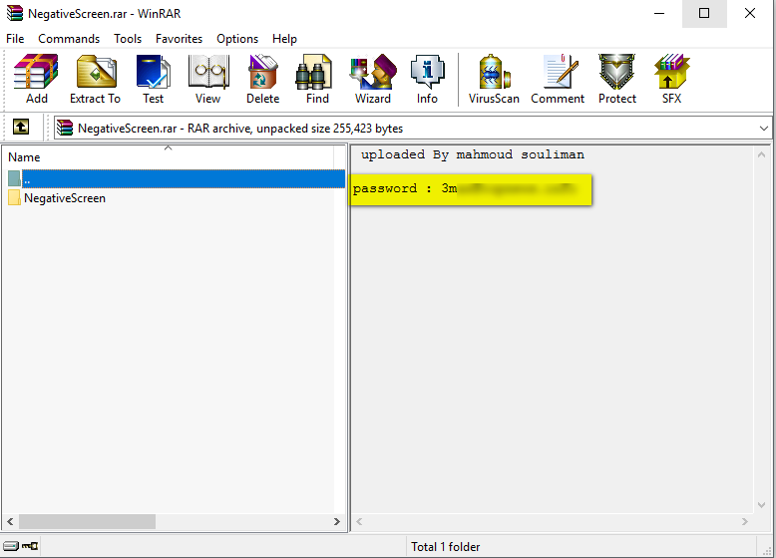Go up one folder level button

(x=21, y=127)
